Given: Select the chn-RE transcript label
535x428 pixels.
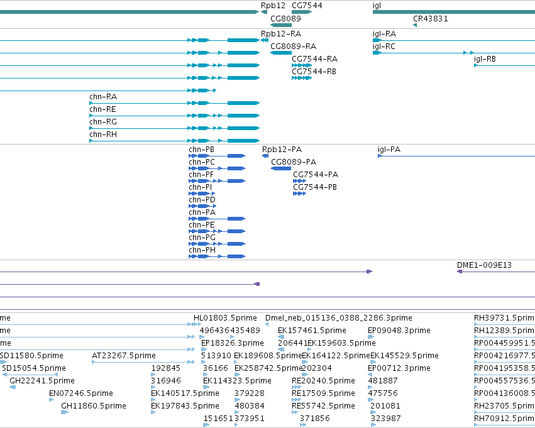Looking at the screenshot, I should (102, 109).
